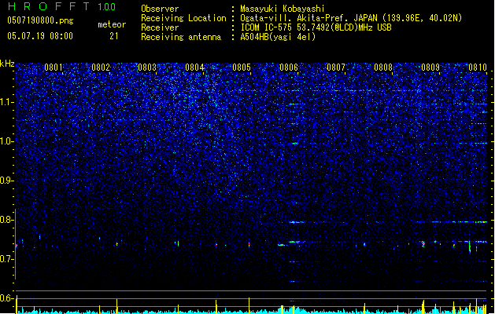Click the 0805 time marker
The image size is (495, 314).
(242, 68)
